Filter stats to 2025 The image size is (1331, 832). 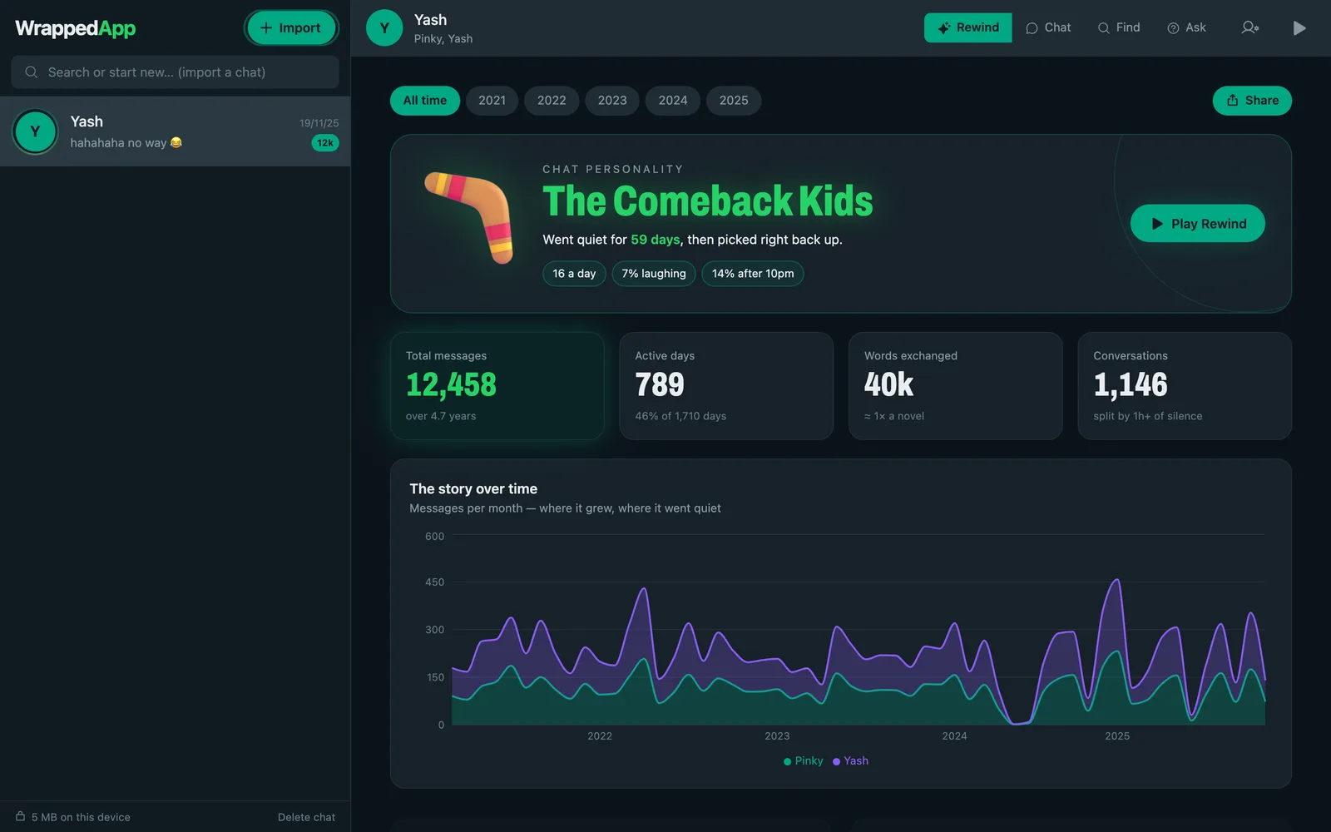point(734,101)
